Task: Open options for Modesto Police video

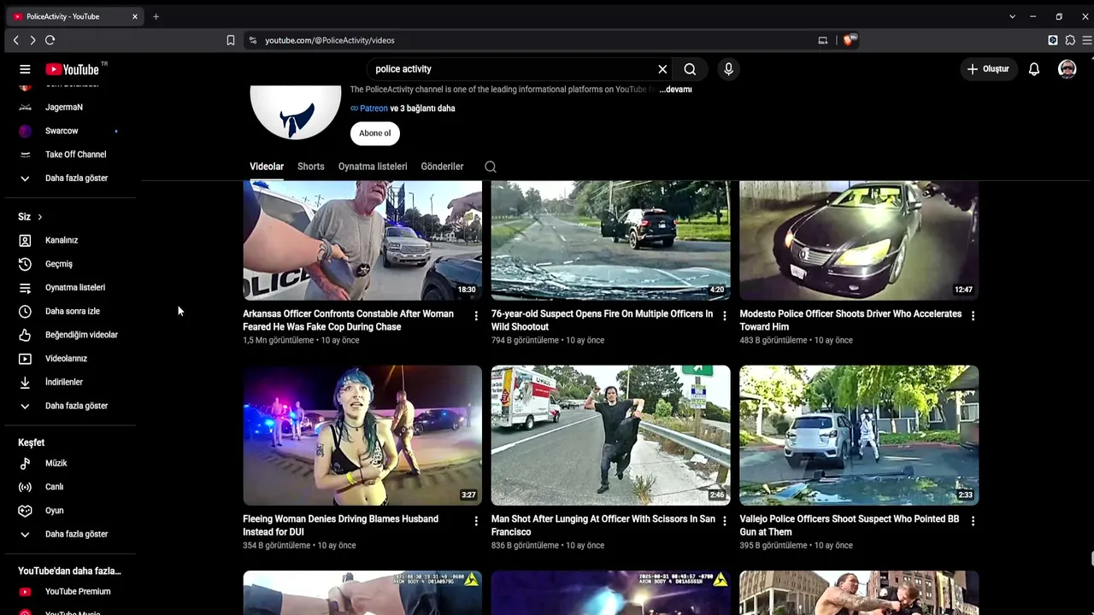Action: [x=973, y=316]
